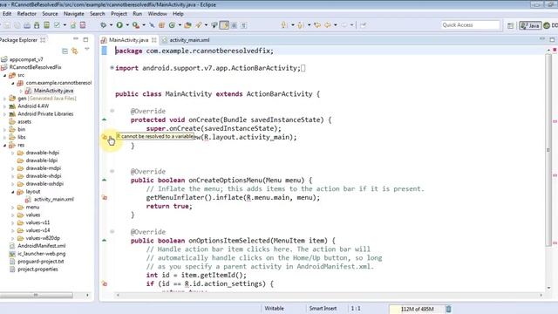558x314 pixels.
Task: Open the Project menu
Action: 119,14
